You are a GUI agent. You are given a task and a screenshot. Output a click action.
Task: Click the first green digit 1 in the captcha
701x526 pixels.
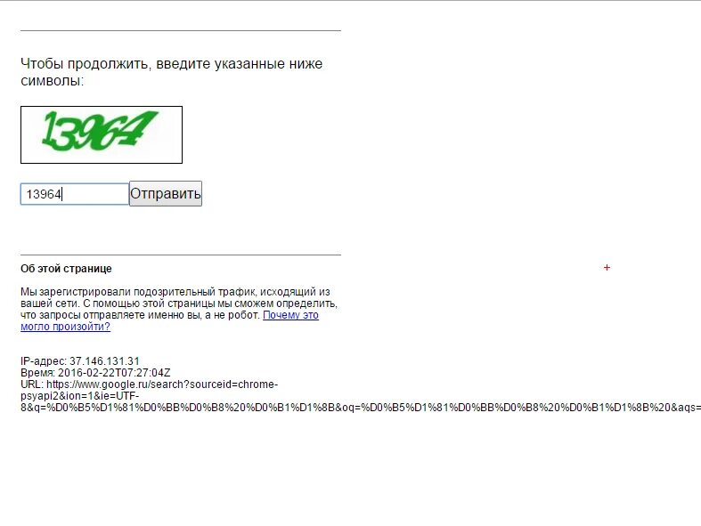[49, 131]
